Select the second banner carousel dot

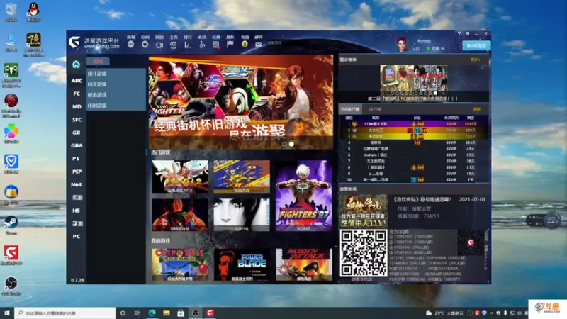[291, 144]
